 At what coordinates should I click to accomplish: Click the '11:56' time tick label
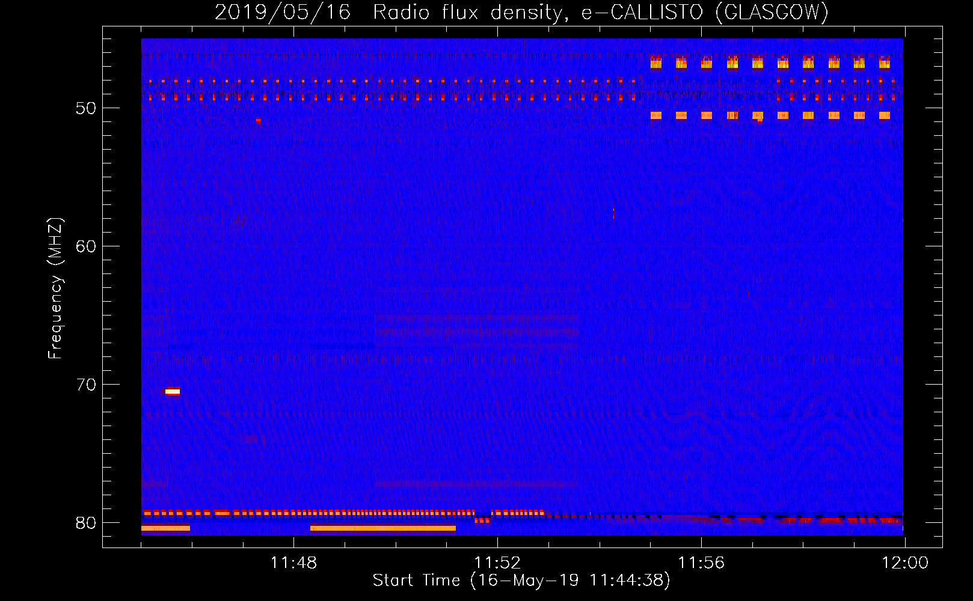pos(701,563)
